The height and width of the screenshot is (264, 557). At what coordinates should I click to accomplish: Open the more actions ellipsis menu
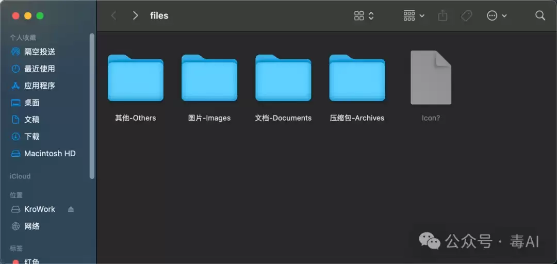tap(497, 15)
